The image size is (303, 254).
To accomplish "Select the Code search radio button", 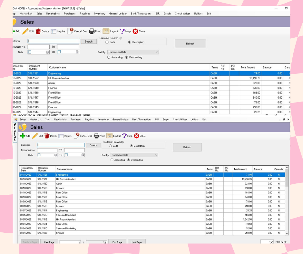I will click(110, 146).
